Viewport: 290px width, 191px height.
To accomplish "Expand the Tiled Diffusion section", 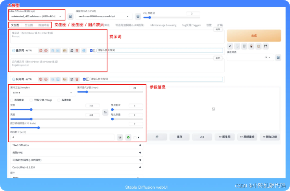I will 77,145.
